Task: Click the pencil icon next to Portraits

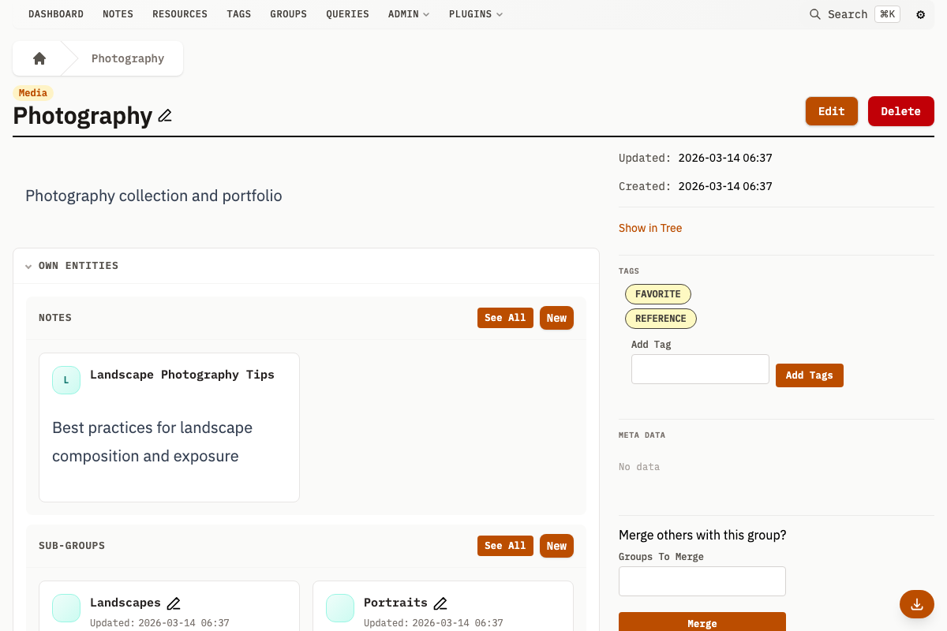Action: pos(440,603)
